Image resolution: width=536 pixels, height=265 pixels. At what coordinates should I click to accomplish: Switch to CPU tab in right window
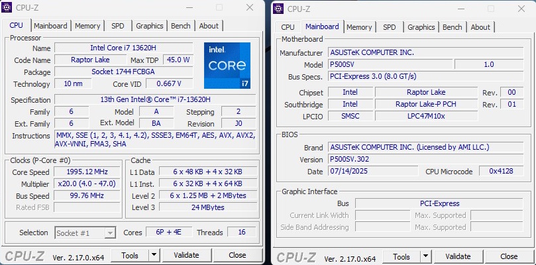[x=288, y=27]
